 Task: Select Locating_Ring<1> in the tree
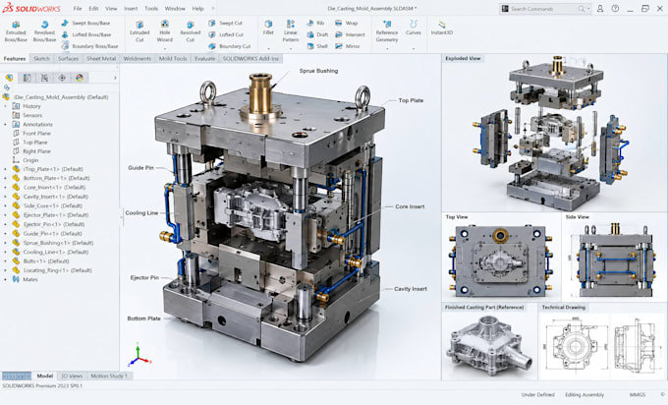click(x=52, y=270)
